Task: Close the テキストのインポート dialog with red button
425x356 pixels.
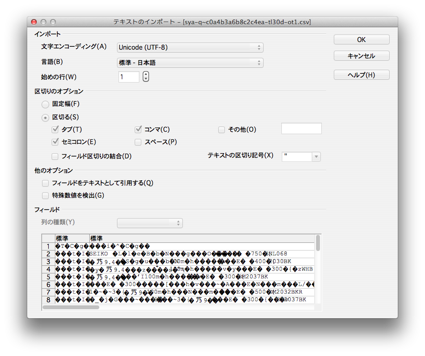Action: click(x=34, y=22)
